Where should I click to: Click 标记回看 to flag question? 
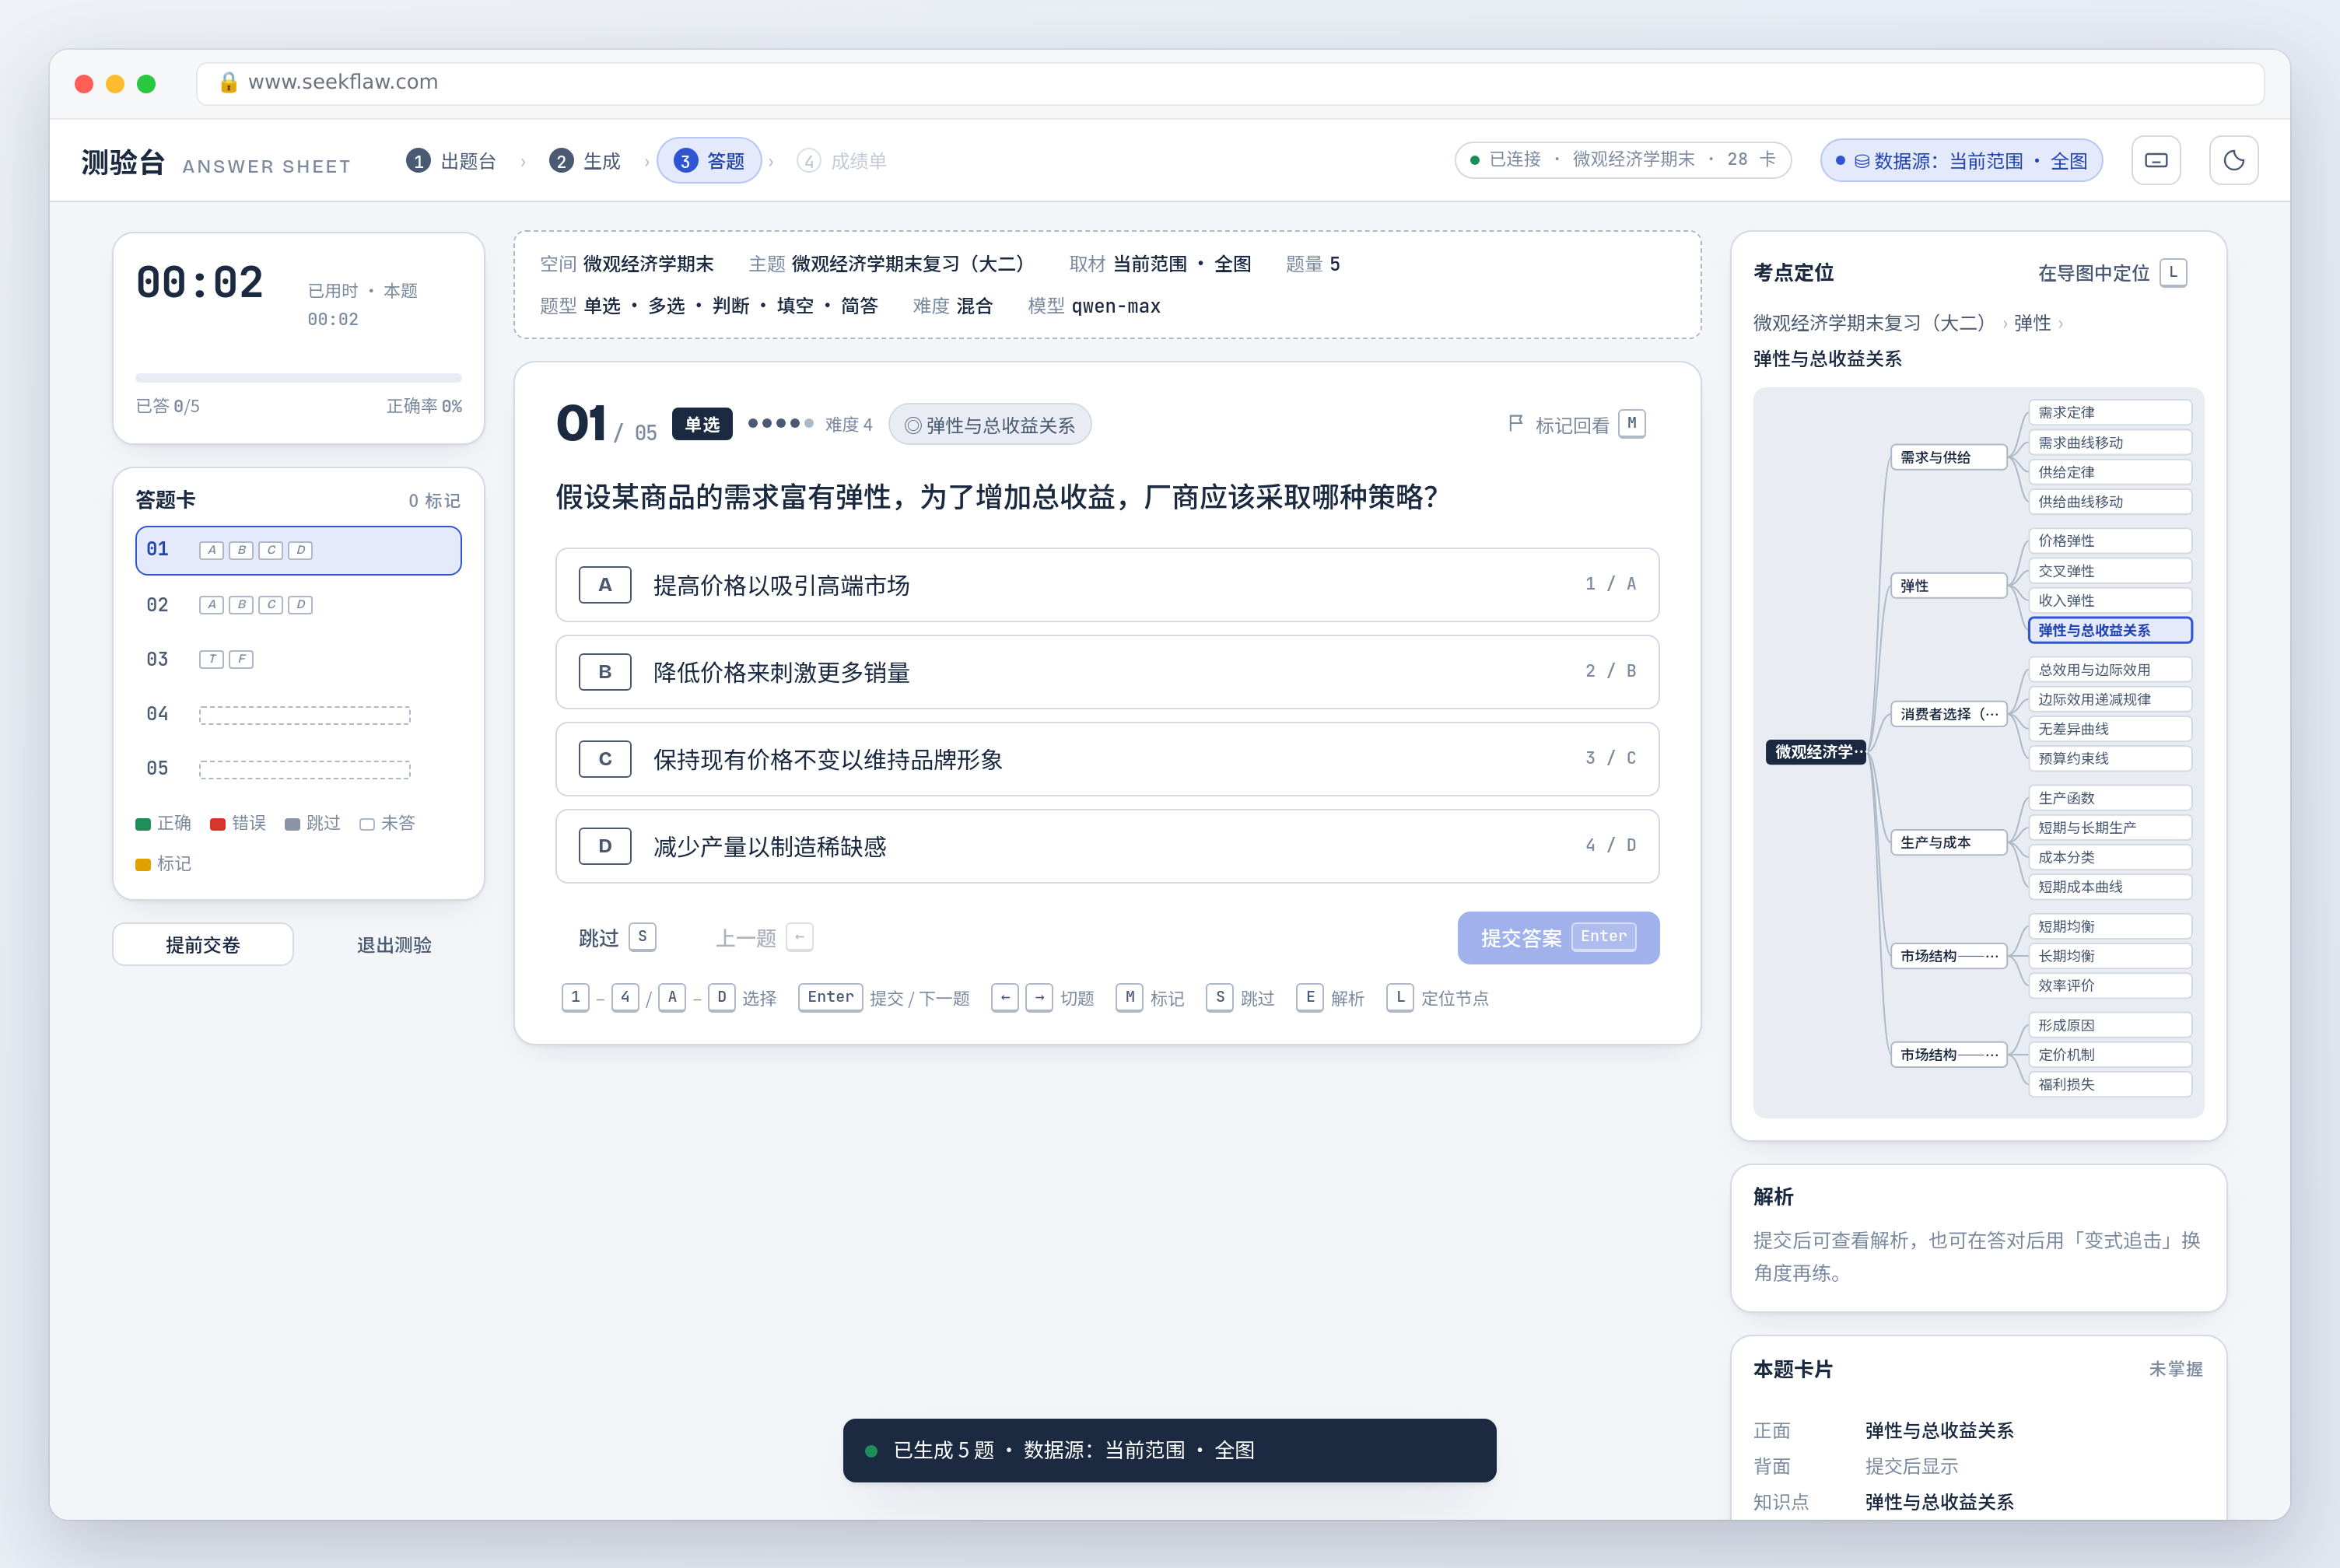(1575, 424)
